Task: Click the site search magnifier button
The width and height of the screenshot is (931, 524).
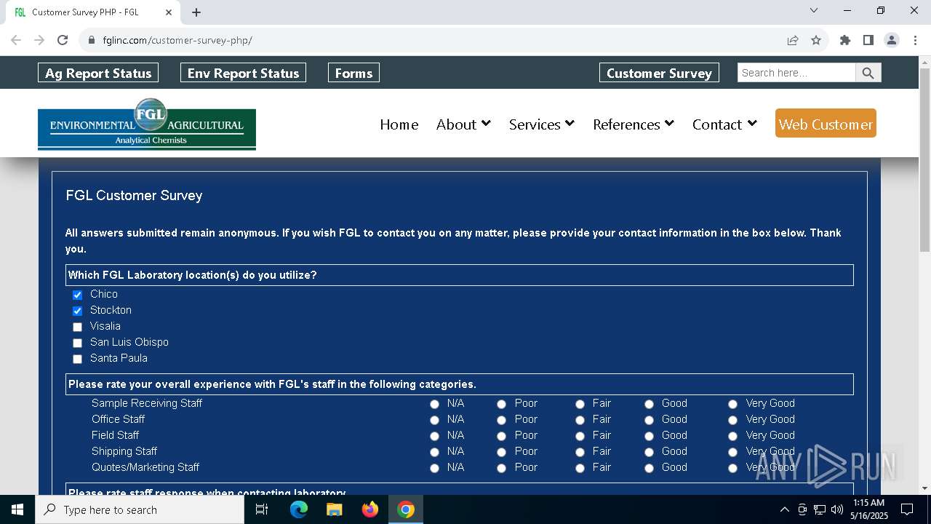Action: 868,73
